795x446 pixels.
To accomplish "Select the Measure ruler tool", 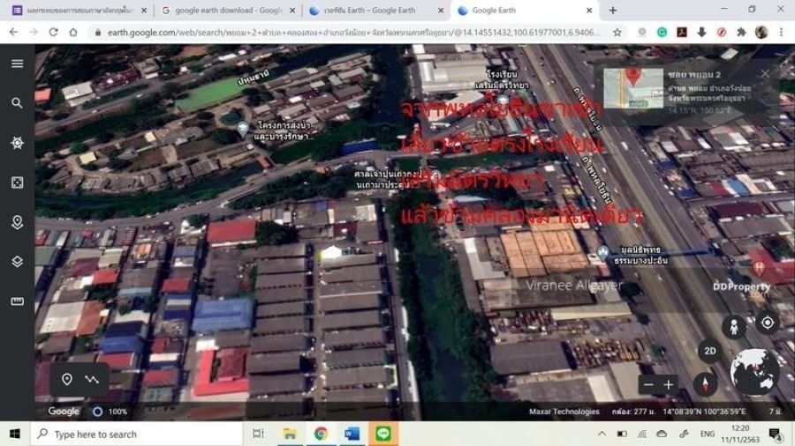I will click(x=17, y=301).
